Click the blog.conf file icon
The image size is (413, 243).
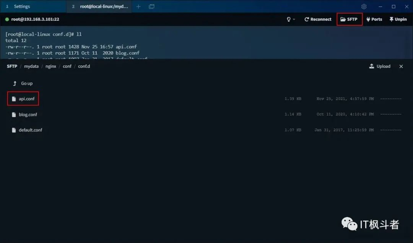tap(14, 114)
